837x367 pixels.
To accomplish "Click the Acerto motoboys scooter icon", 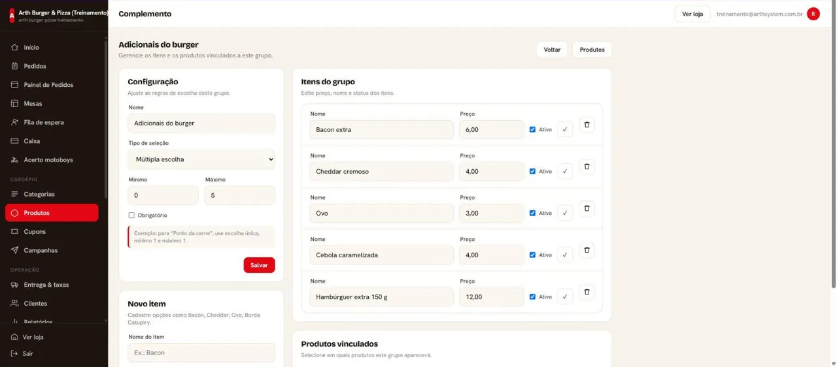I will point(14,160).
